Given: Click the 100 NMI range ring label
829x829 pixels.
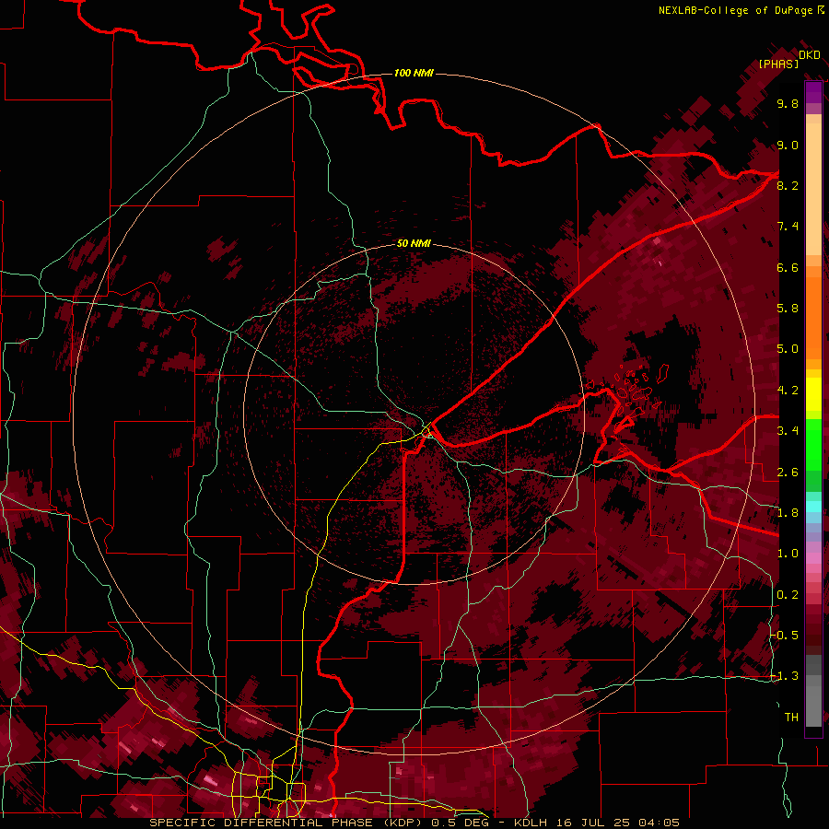Looking at the screenshot, I should [414, 73].
